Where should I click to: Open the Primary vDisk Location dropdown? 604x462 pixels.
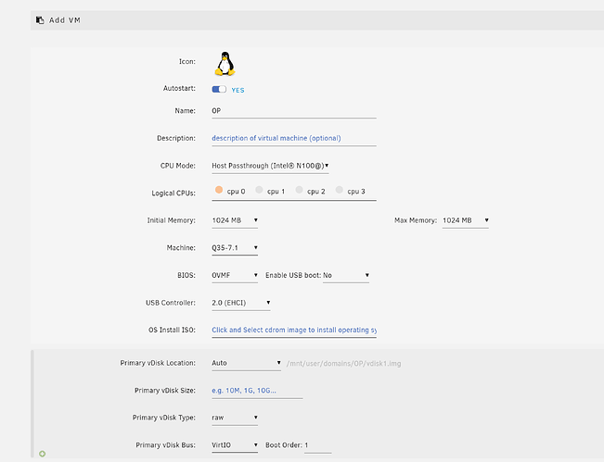point(246,363)
